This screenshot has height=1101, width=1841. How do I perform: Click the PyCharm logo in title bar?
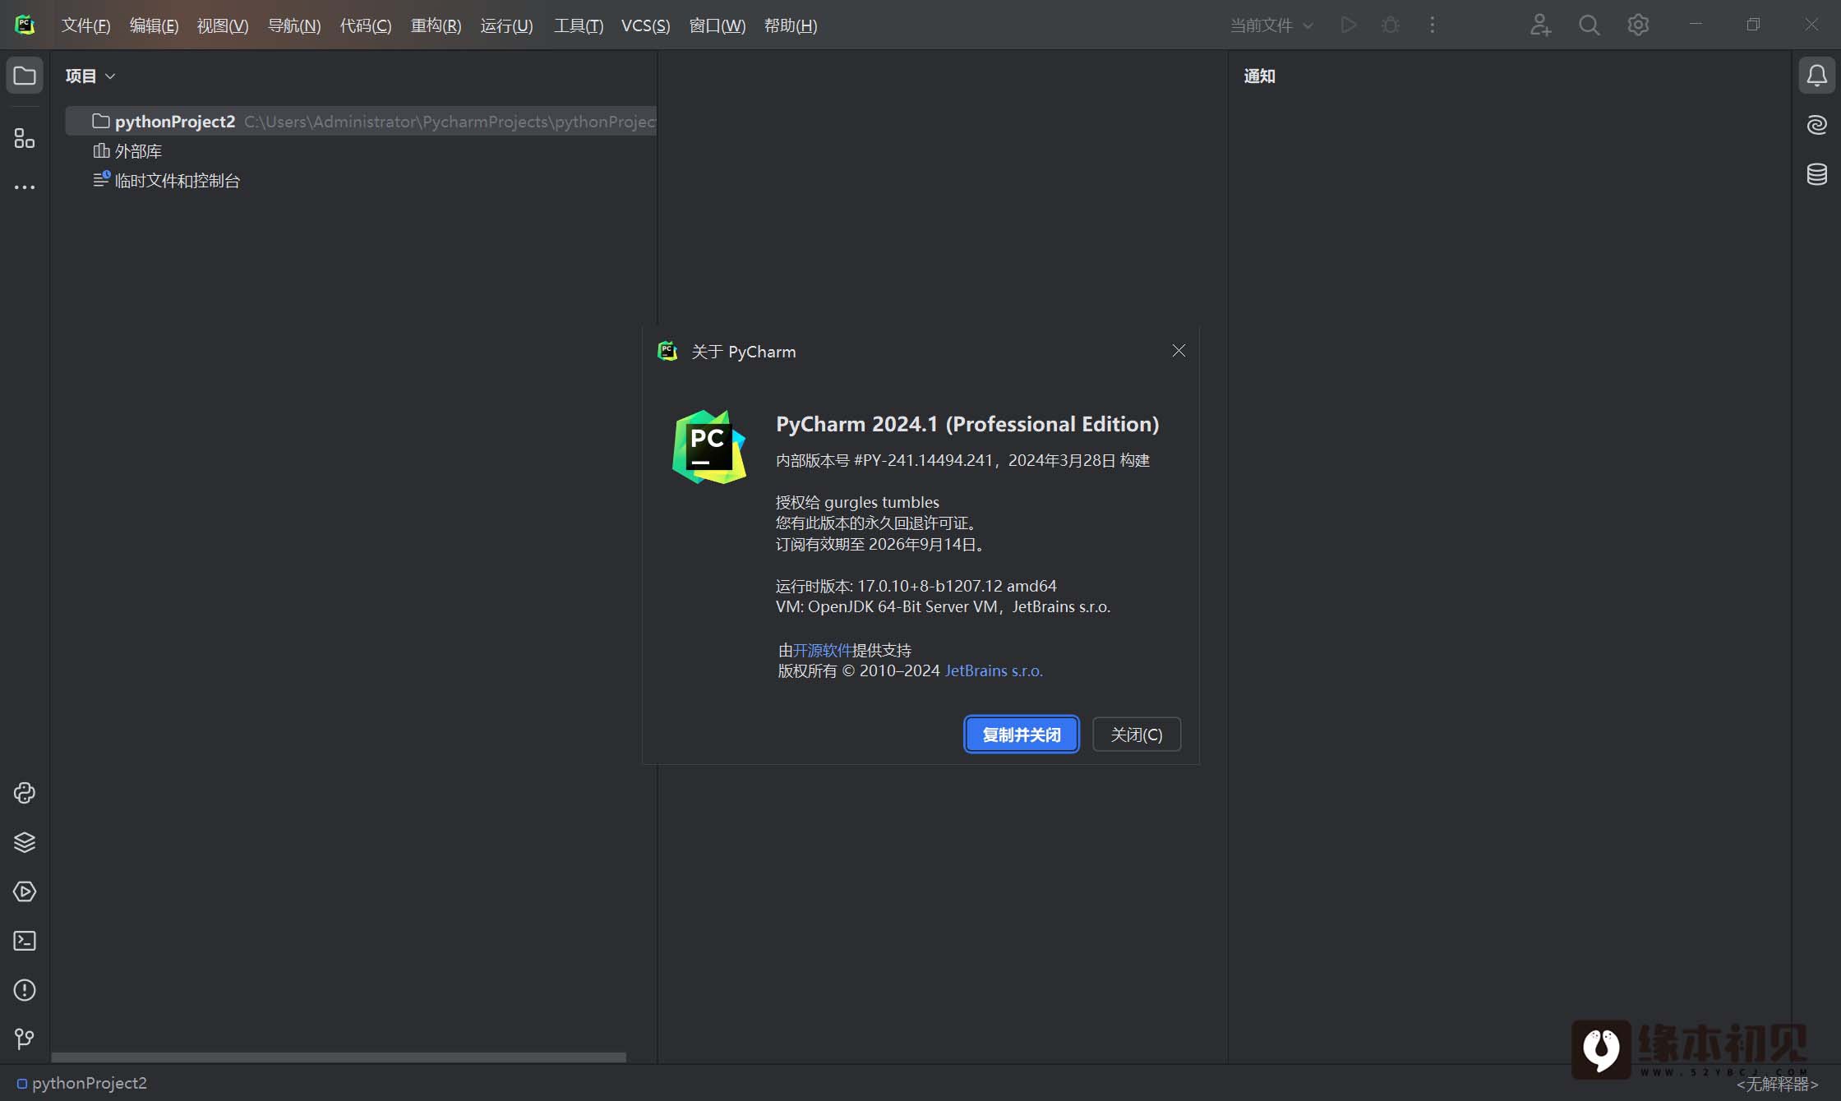[x=25, y=25]
